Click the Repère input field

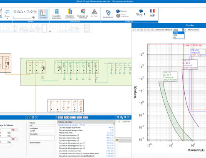click(42, 126)
